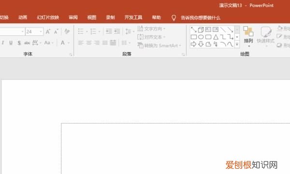
Task: Open 文字方向 text direction menu
Action: click(x=151, y=29)
